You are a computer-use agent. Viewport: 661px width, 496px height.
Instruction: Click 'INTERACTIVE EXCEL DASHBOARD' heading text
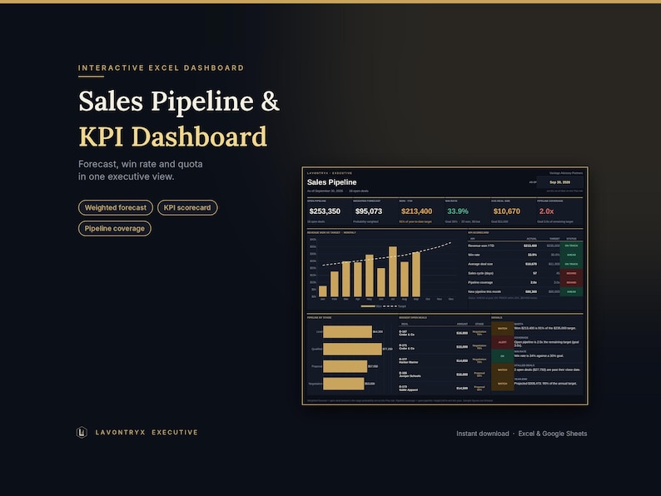[x=161, y=68]
